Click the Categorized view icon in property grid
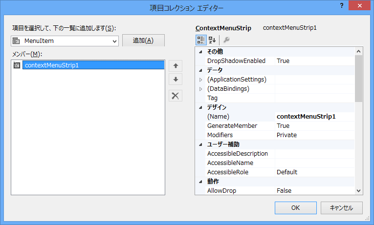The width and height of the screenshot is (374, 225). pyautogui.click(x=200, y=40)
